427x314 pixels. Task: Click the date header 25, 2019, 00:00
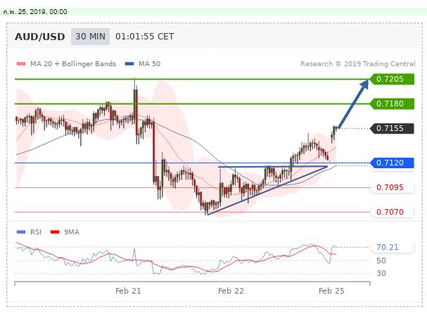35,12
